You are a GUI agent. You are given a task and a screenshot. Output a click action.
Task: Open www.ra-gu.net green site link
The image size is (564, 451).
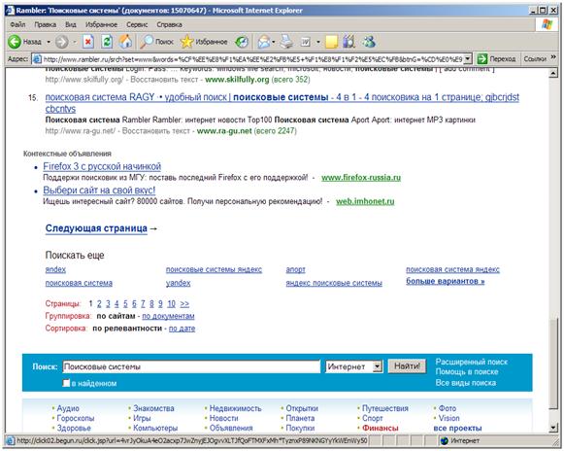point(224,131)
